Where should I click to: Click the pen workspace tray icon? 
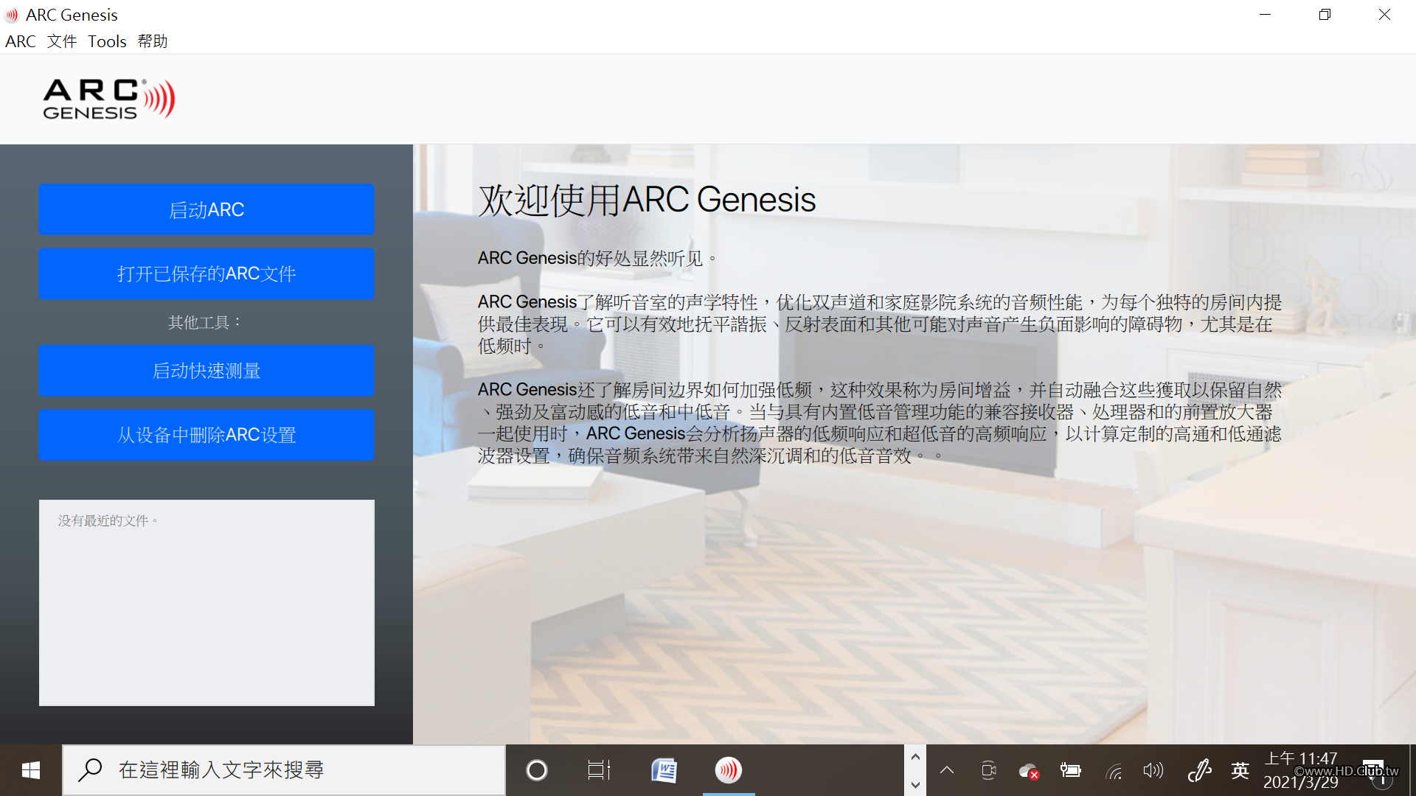click(1199, 771)
